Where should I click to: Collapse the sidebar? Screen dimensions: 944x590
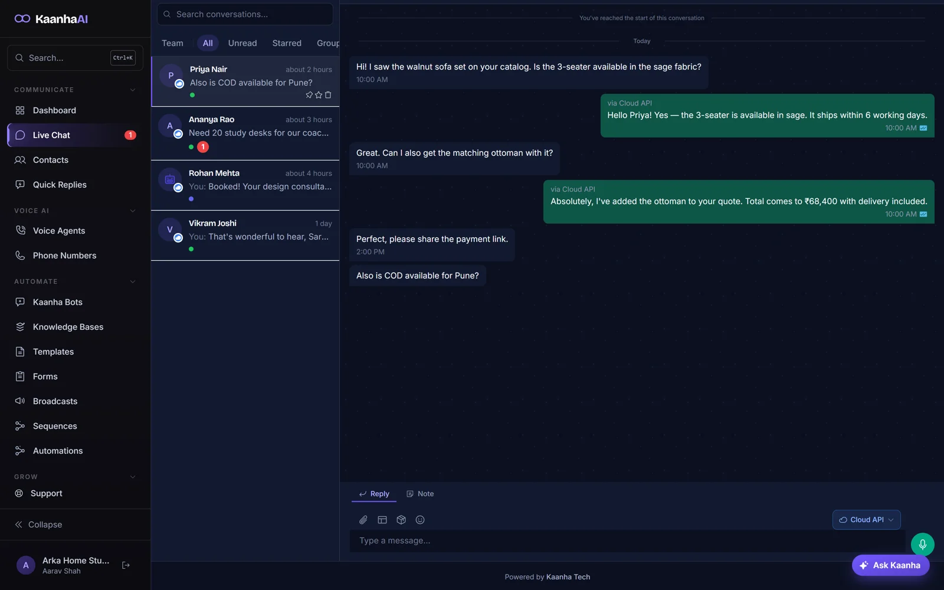39,525
